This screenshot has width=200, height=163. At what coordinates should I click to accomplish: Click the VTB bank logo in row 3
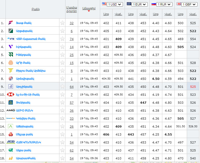coord(11,39)
